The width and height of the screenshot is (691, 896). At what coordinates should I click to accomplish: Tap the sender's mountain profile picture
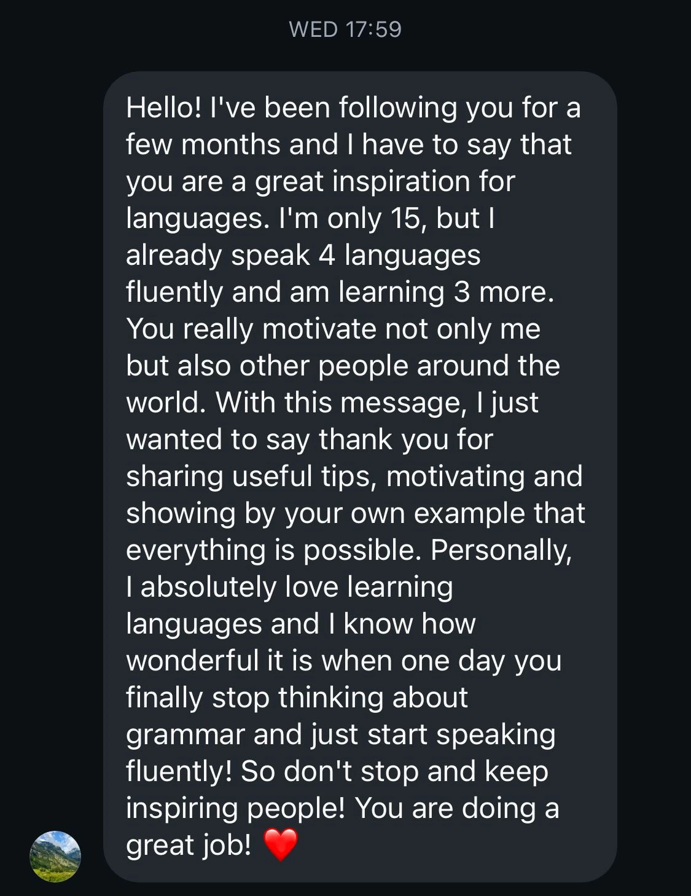coord(55,856)
